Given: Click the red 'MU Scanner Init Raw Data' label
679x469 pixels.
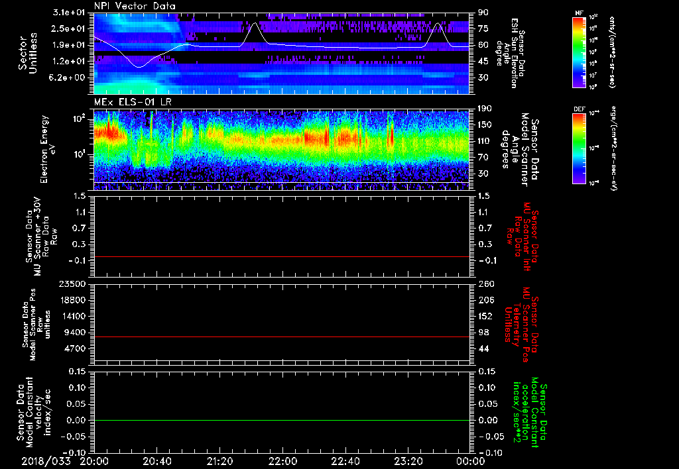Looking at the screenshot, I should [x=521, y=236].
